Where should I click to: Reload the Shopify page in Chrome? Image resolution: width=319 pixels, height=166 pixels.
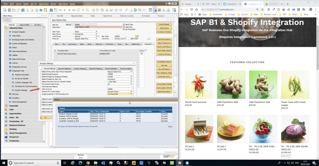tap(192, 9)
